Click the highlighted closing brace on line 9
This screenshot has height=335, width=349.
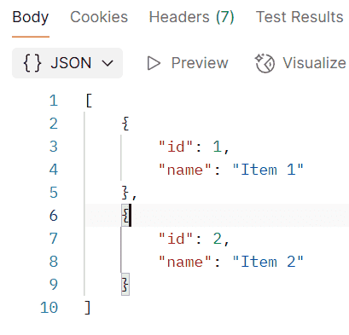coord(125,285)
